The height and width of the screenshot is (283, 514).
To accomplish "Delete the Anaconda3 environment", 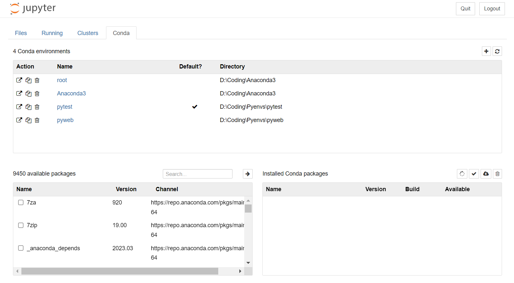I will pos(37,93).
